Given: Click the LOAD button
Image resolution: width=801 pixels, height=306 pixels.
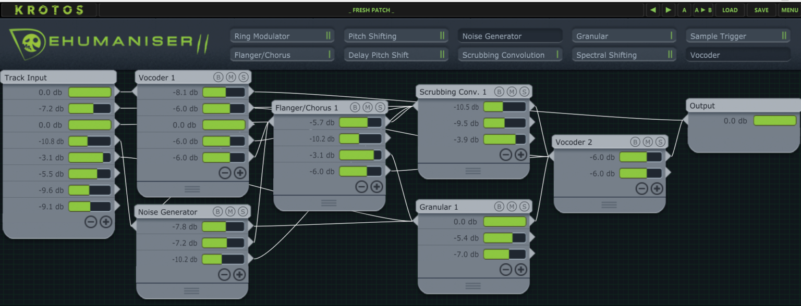Looking at the screenshot, I should click(x=730, y=10).
